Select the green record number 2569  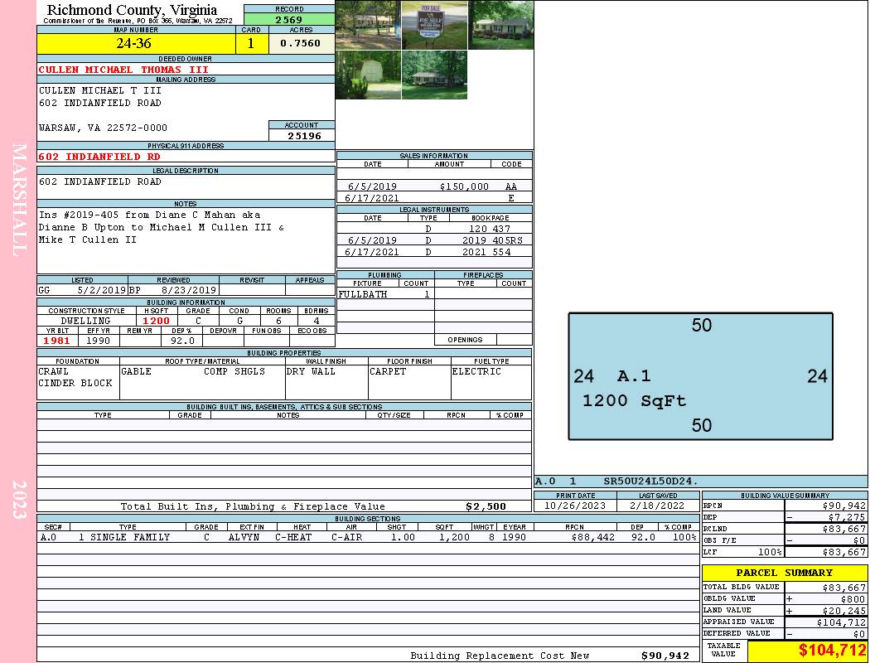[x=289, y=19]
